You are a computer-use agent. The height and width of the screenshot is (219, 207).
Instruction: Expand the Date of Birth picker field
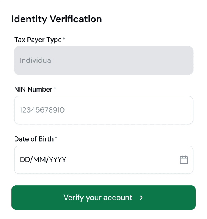(103, 160)
